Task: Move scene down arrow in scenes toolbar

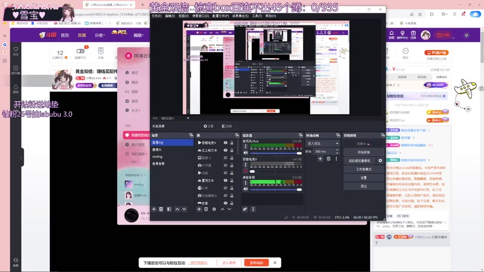Action: (185, 209)
